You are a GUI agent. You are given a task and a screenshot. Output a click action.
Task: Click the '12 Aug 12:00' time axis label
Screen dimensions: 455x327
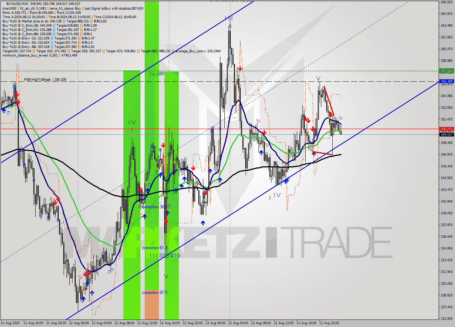click(x=147, y=323)
